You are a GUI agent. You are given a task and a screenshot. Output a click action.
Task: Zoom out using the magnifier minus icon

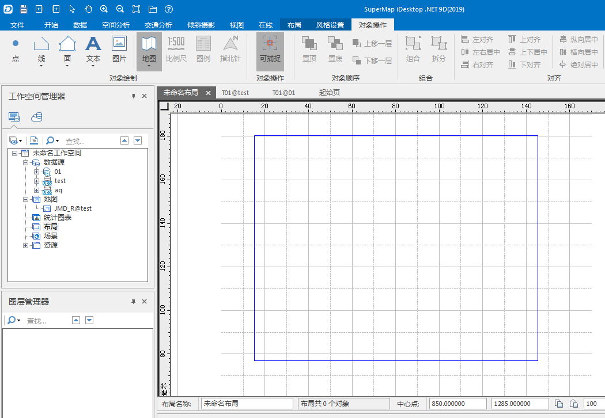point(120,9)
